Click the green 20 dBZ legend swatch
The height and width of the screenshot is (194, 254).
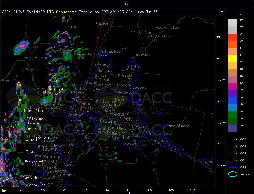tap(233, 115)
